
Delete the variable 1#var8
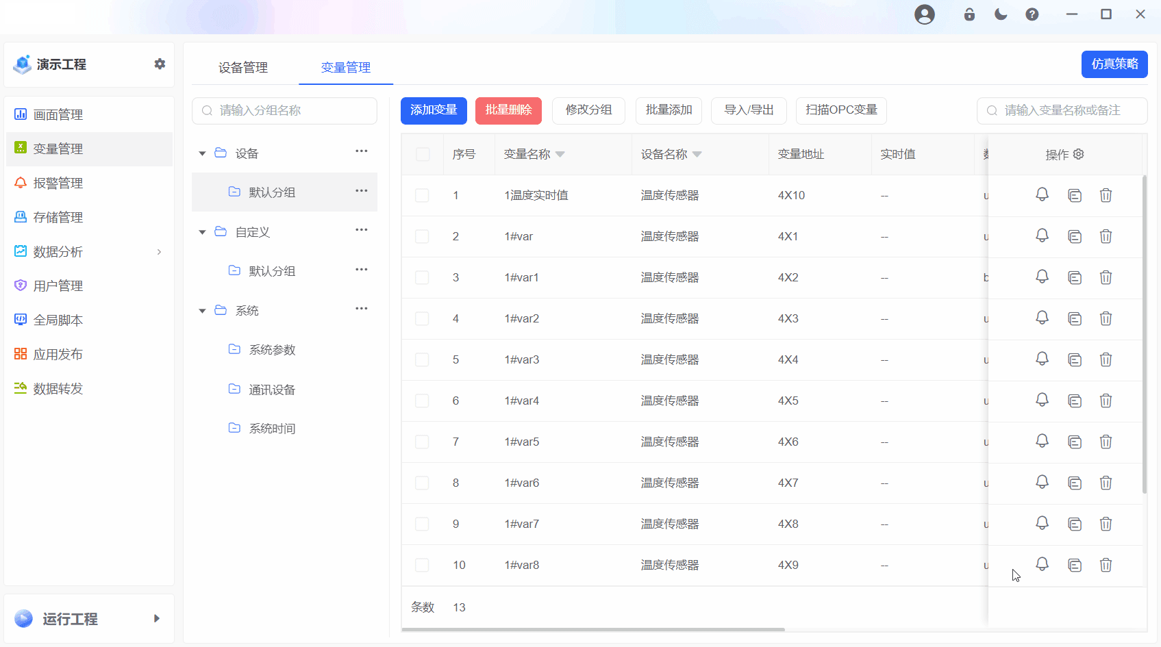[x=1106, y=565]
